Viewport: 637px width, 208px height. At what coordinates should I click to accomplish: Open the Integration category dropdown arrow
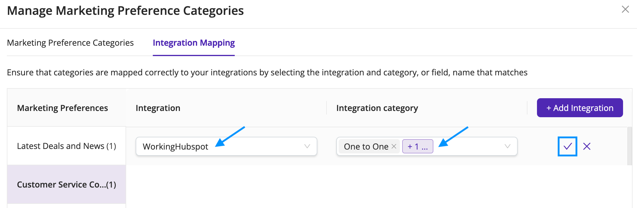tap(508, 146)
